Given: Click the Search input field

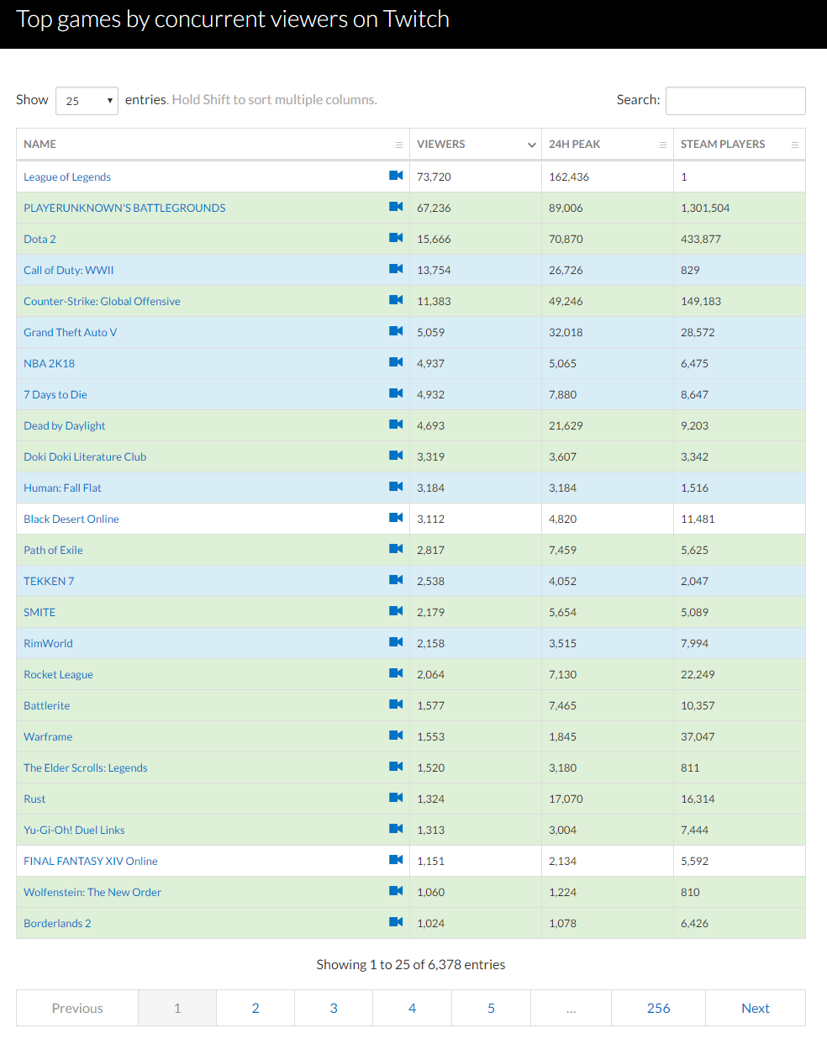Looking at the screenshot, I should pyautogui.click(x=735, y=101).
